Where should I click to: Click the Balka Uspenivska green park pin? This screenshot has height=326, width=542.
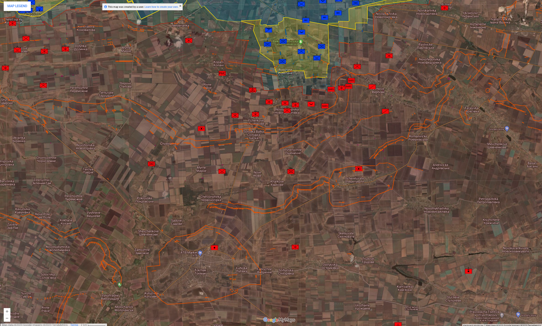click(x=301, y=42)
